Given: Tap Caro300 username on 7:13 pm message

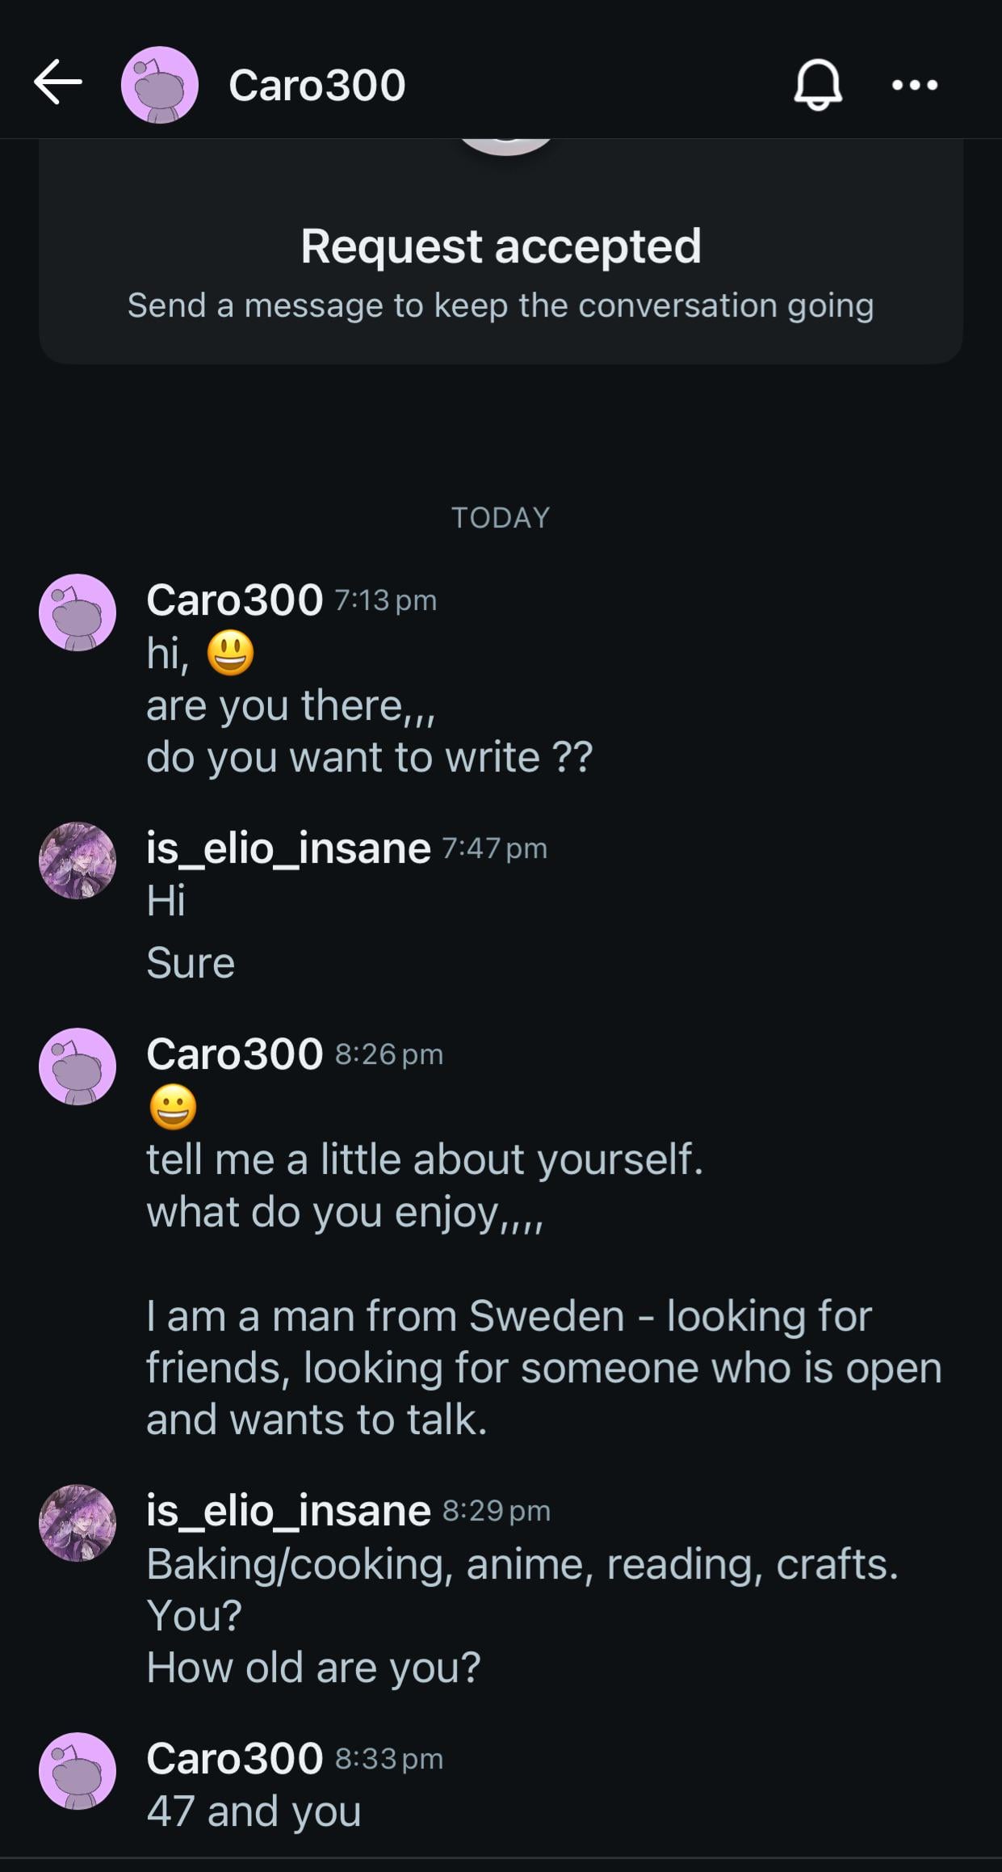Looking at the screenshot, I should (x=234, y=600).
